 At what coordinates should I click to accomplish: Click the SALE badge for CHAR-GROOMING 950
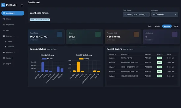(x=160, y=63)
